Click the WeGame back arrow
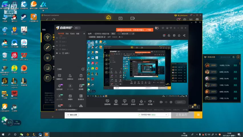This screenshot has width=243, height=137. (47, 19)
